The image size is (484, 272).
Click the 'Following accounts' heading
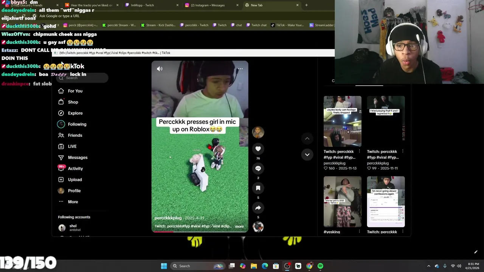tap(74, 217)
